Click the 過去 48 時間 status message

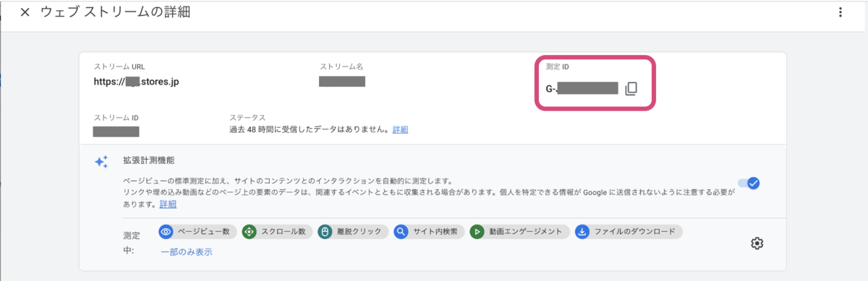coord(310,130)
